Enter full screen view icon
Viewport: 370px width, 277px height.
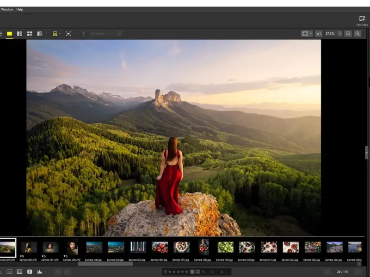[x=68, y=34]
